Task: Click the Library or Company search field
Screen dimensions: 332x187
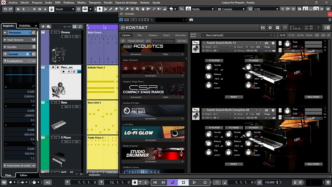Action: pos(164,41)
